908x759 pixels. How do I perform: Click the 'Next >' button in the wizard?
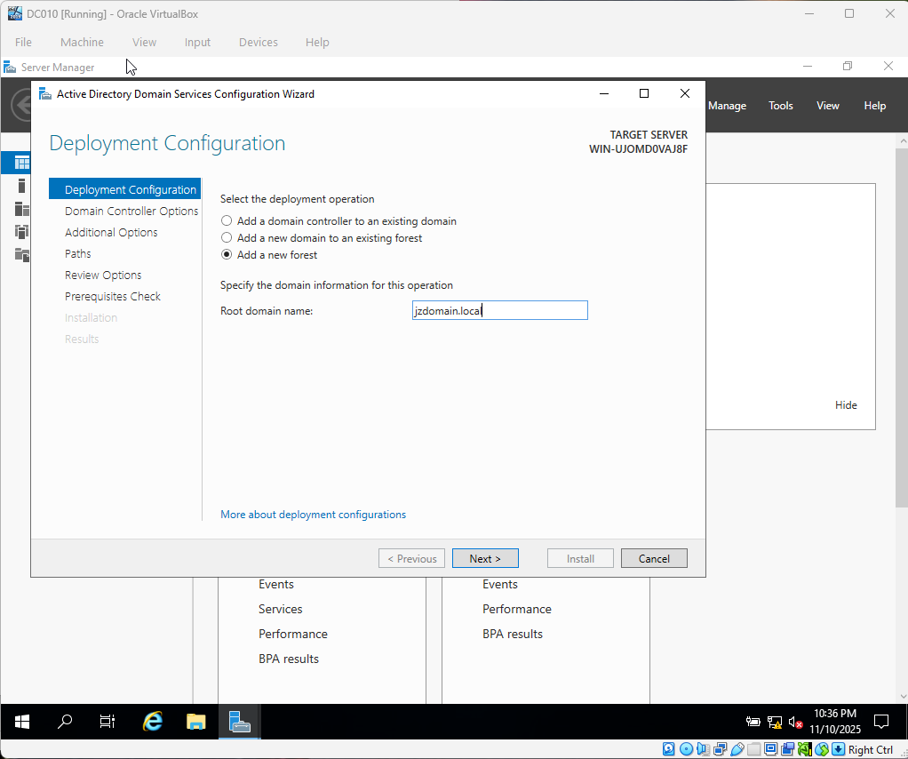click(485, 558)
